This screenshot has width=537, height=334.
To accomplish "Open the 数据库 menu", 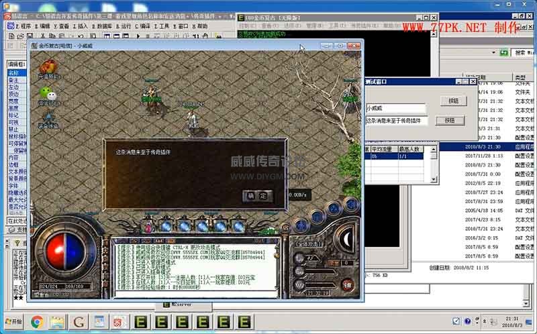I will click(x=102, y=26).
